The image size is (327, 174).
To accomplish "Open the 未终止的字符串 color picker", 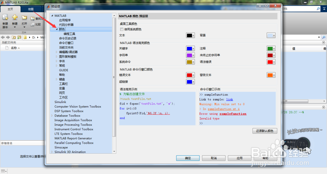I will pos(271,55).
